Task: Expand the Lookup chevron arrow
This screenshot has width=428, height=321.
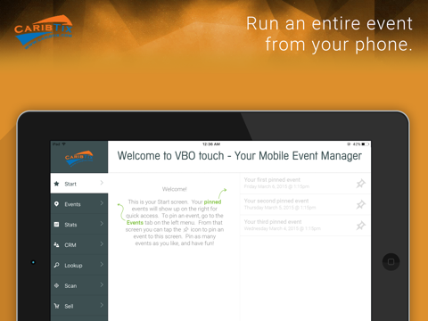Action: (102, 264)
